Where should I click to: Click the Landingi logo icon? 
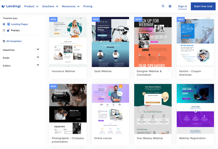[x=3, y=6]
